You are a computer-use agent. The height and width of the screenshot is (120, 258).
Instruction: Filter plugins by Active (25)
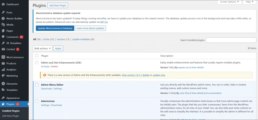pyautogui.click(x=49, y=39)
